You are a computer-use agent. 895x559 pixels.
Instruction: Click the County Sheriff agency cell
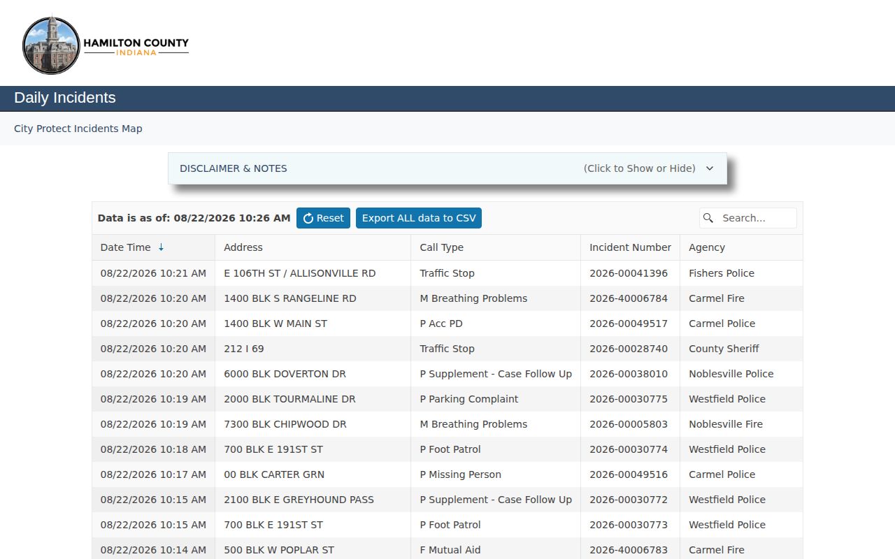pos(741,349)
